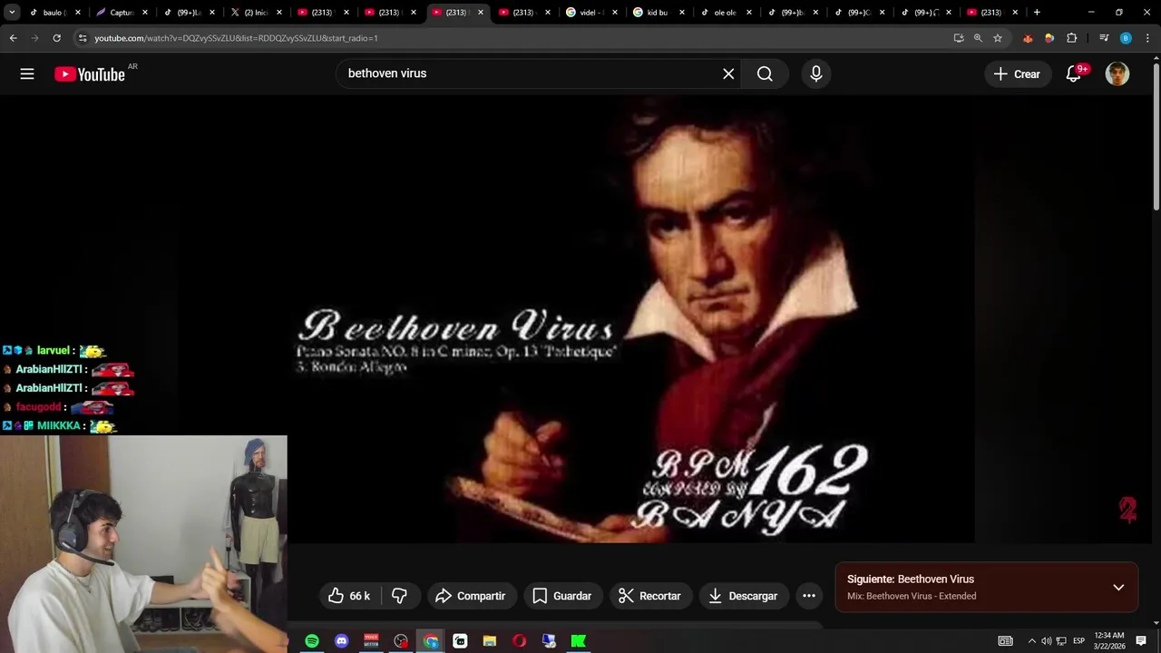Open Spotify from the taskbar
This screenshot has width=1161, height=653.
click(312, 641)
